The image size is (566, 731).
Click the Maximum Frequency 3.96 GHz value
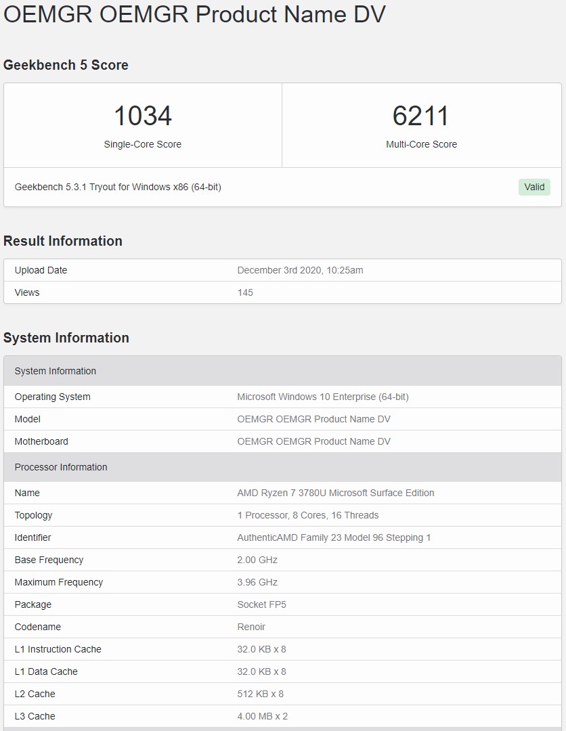[257, 582]
